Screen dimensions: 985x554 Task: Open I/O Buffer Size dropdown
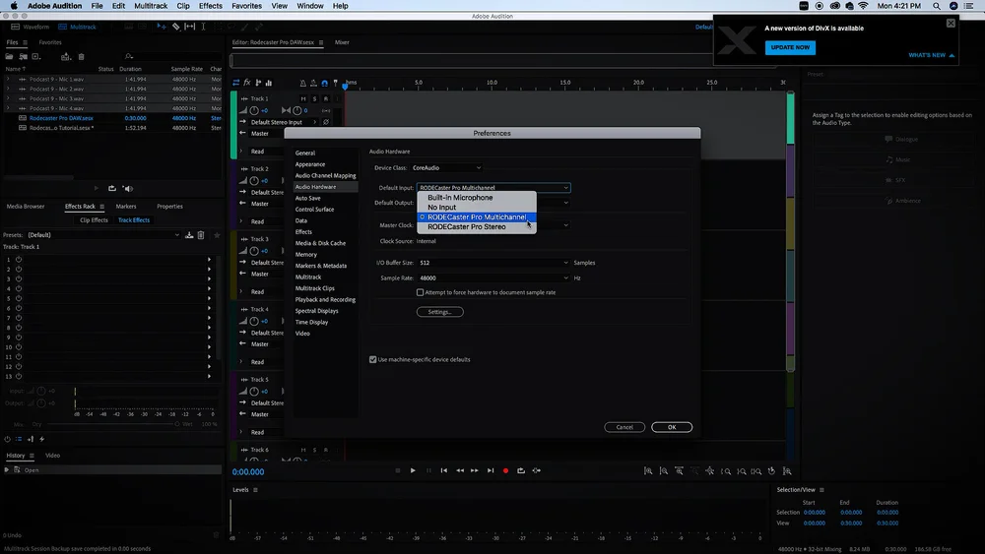[493, 263]
